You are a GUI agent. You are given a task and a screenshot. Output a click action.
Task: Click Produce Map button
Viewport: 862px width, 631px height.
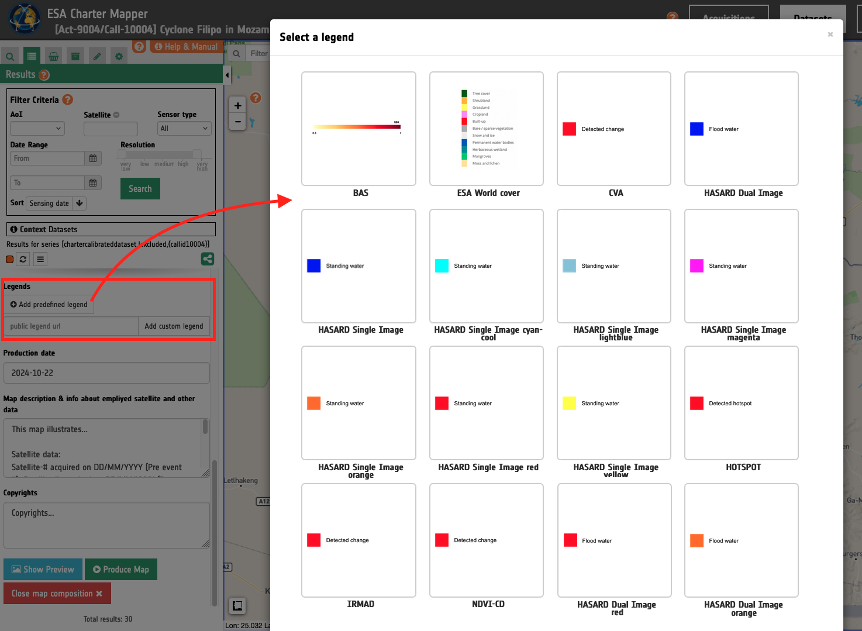click(x=121, y=570)
